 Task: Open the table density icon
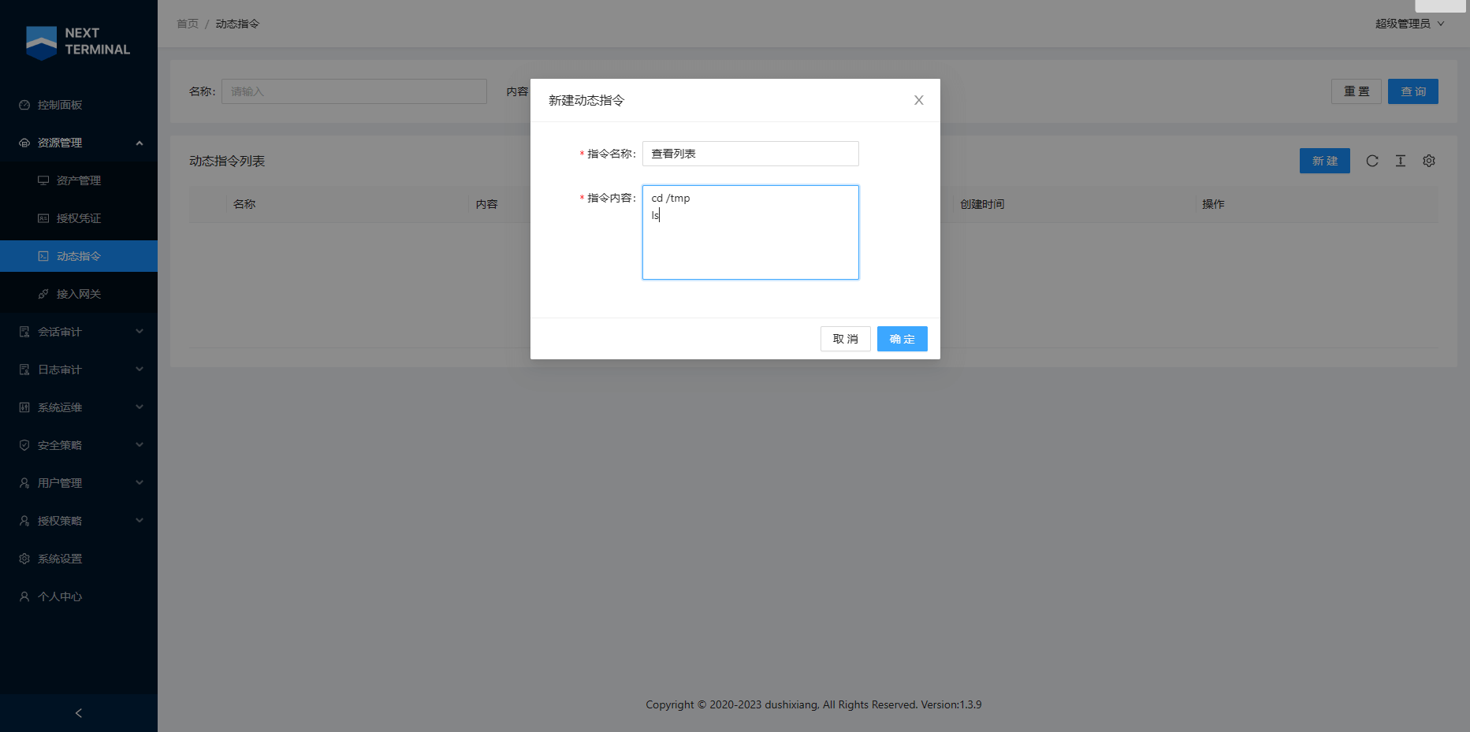tap(1401, 161)
